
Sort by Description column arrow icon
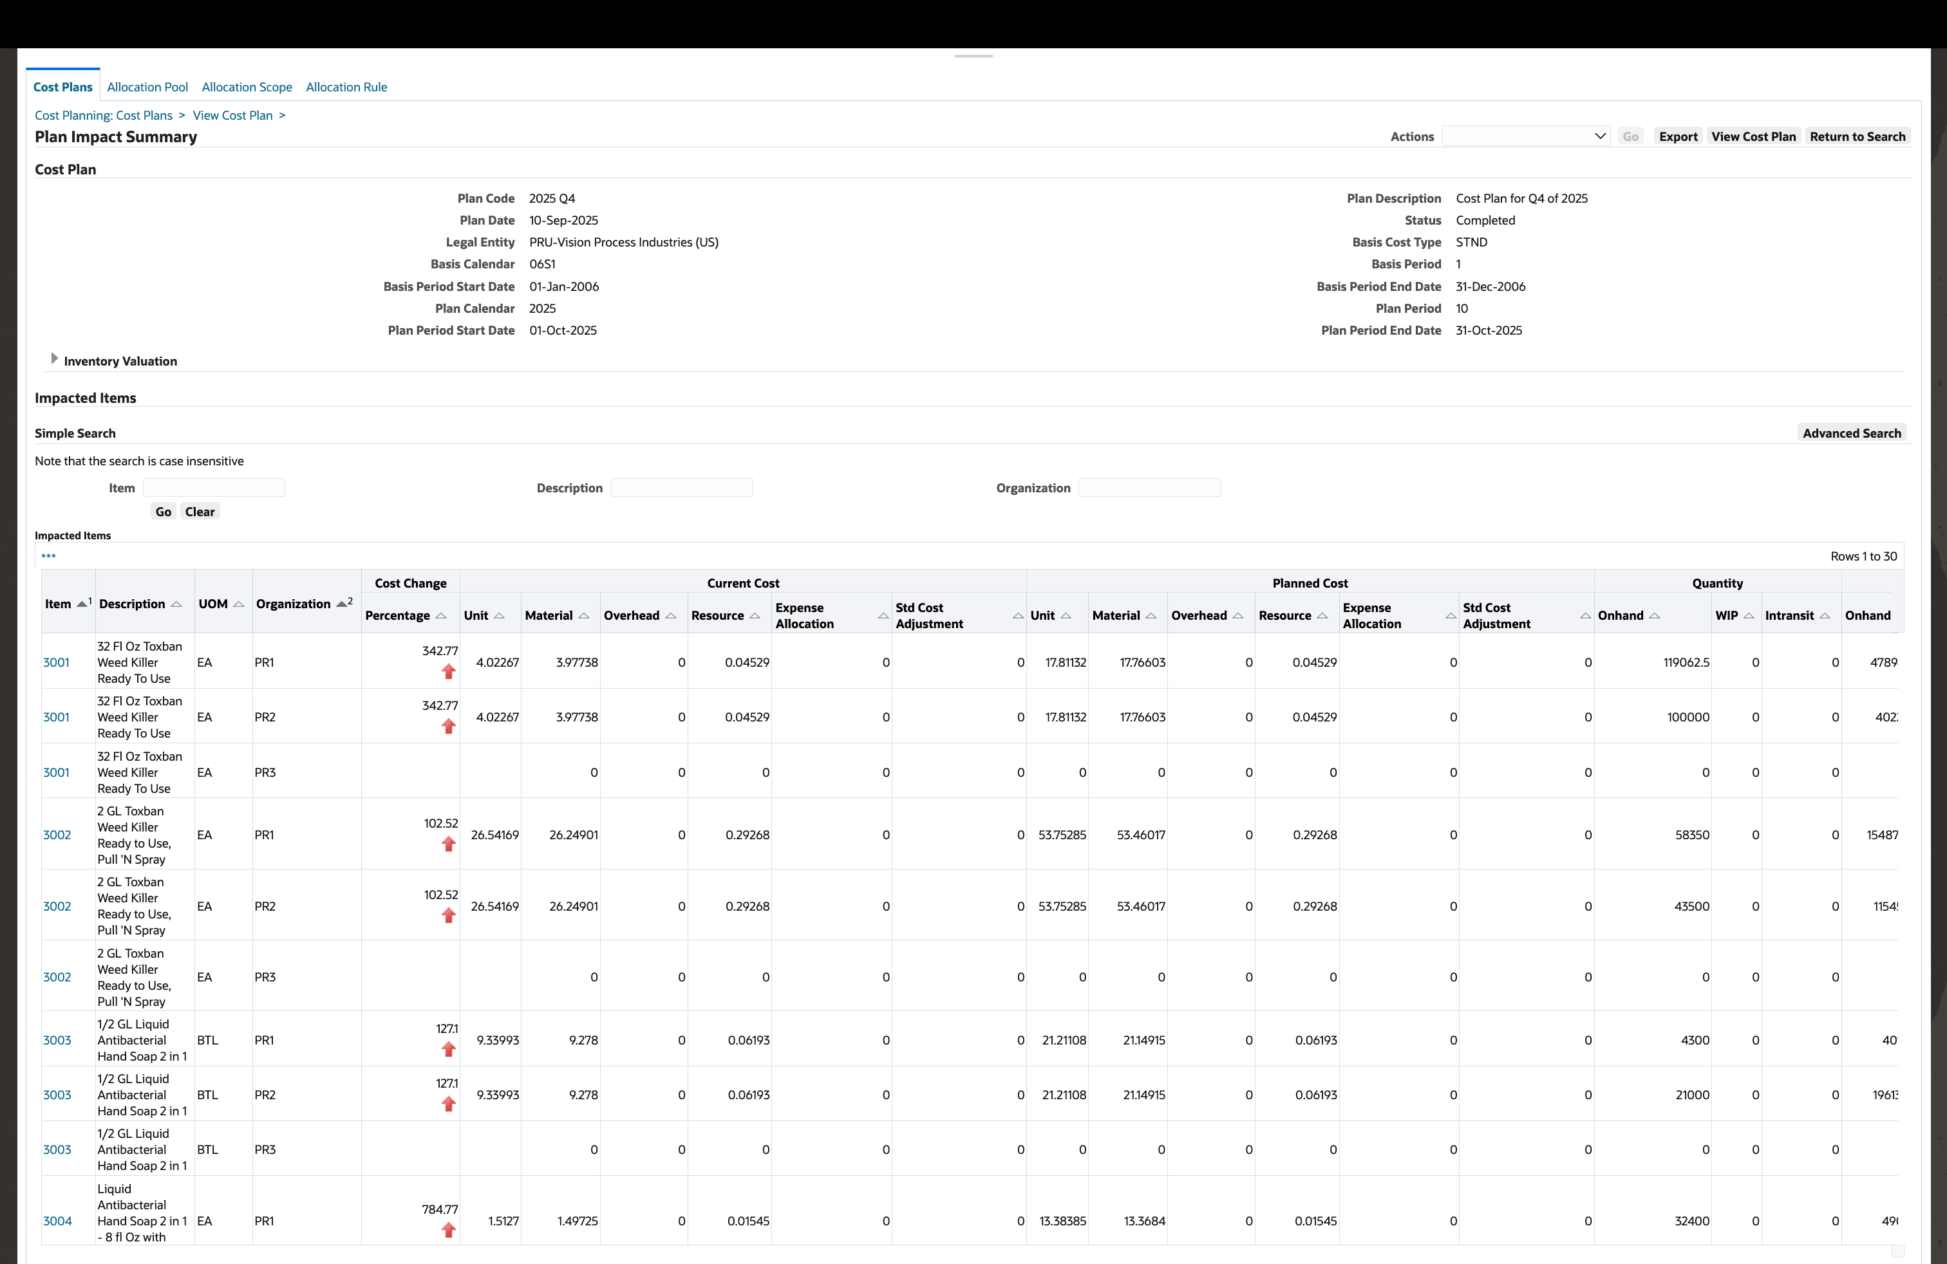(x=176, y=604)
